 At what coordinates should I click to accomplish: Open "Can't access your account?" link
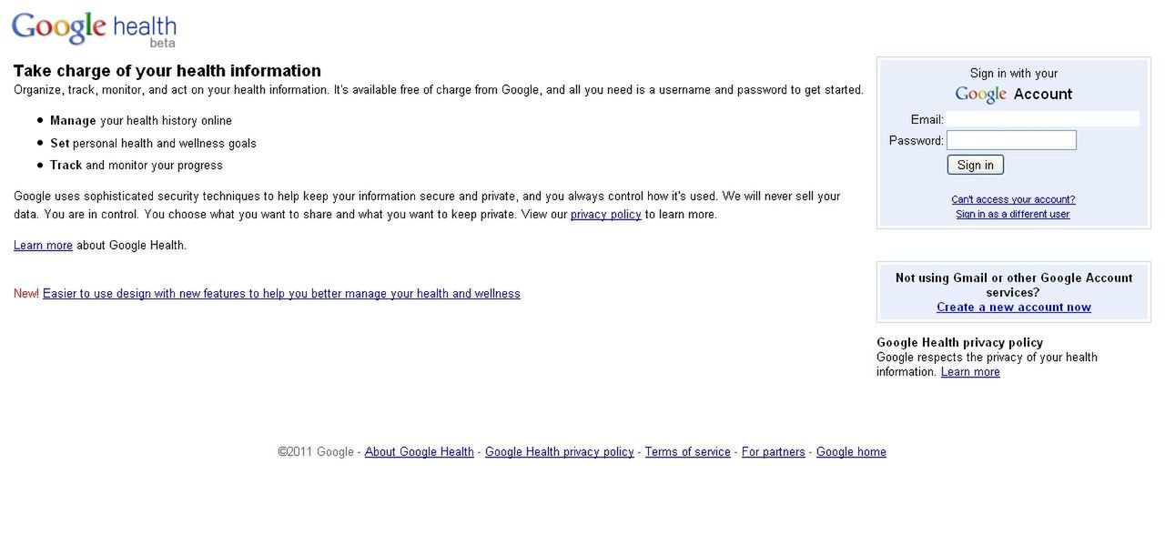point(1013,199)
